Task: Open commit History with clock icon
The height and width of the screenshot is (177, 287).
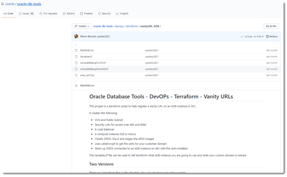Action: coord(272,36)
